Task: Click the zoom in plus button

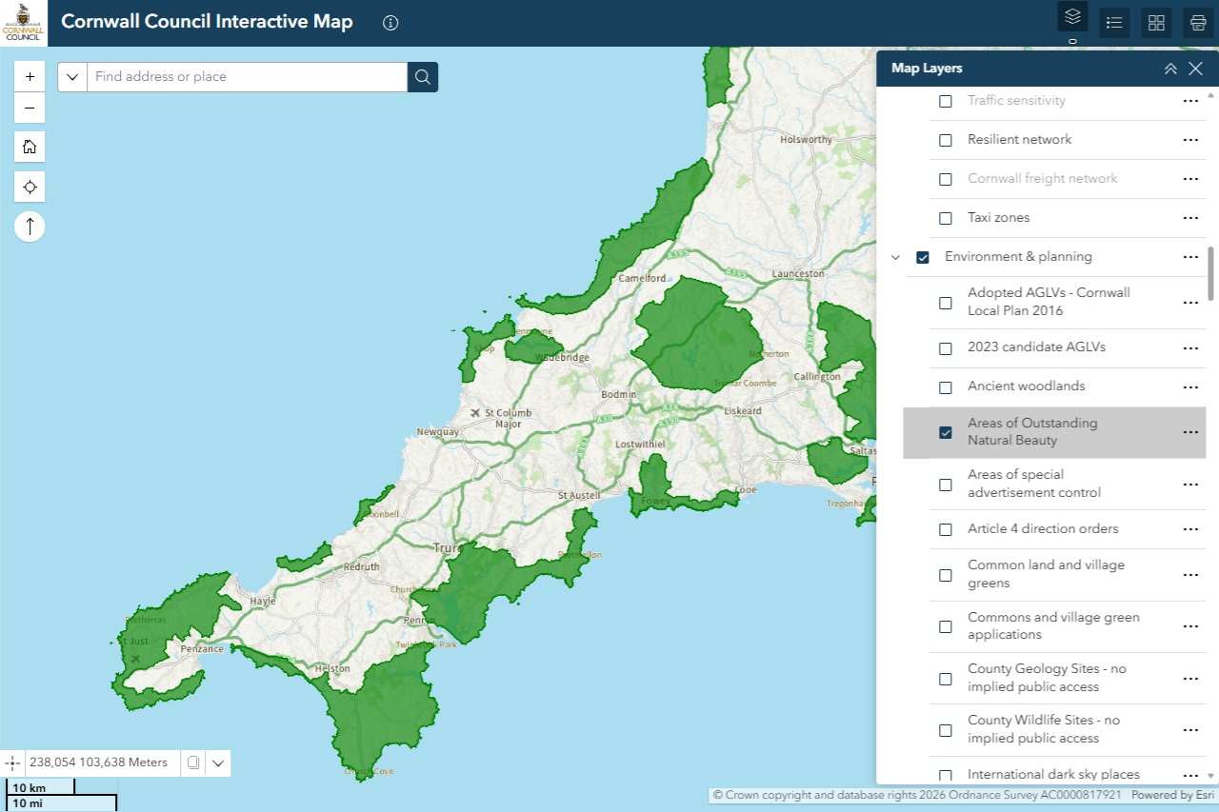Action: [30, 76]
